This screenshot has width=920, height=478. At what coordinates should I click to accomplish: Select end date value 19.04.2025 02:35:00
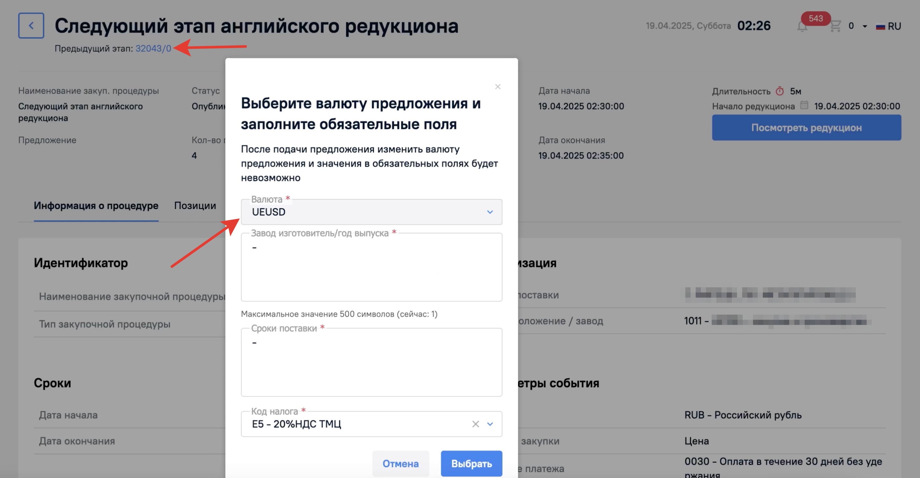tap(581, 156)
